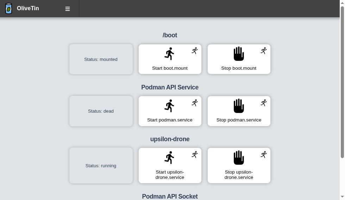
Task: Click the running man icon on Start boot.mount
Action: click(170, 54)
